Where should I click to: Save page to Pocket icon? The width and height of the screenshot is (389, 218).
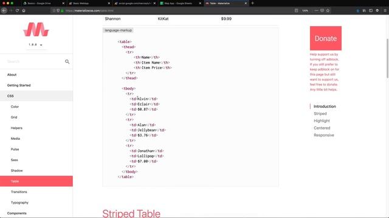coord(322,11)
